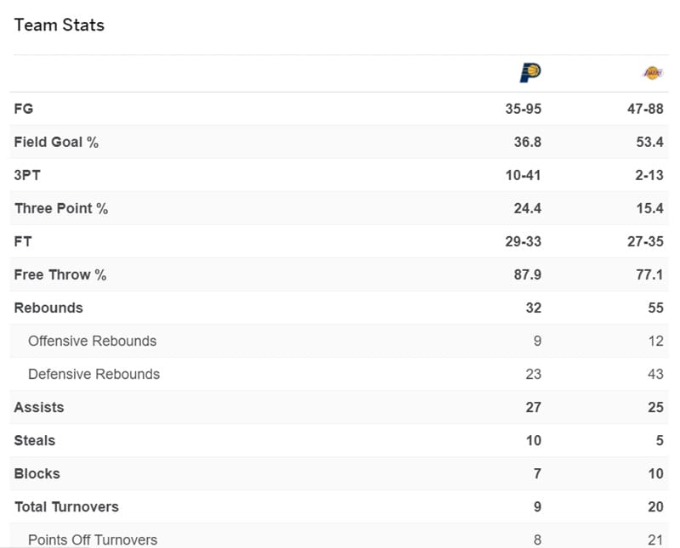Click the Total Turnovers row label
This screenshot has width=680, height=548.
pyautogui.click(x=66, y=506)
